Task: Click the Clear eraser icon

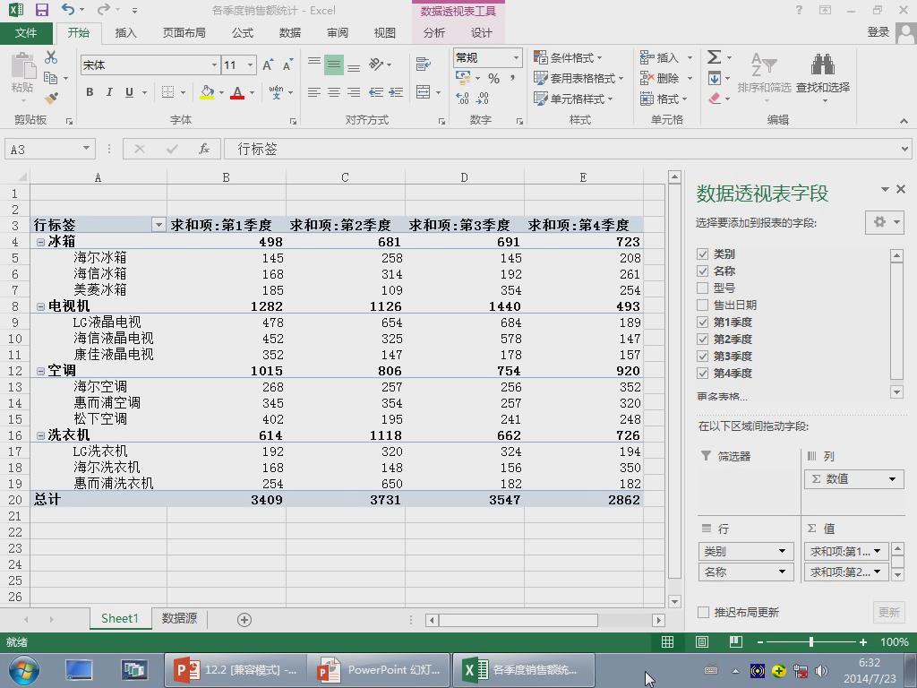Action: [715, 99]
